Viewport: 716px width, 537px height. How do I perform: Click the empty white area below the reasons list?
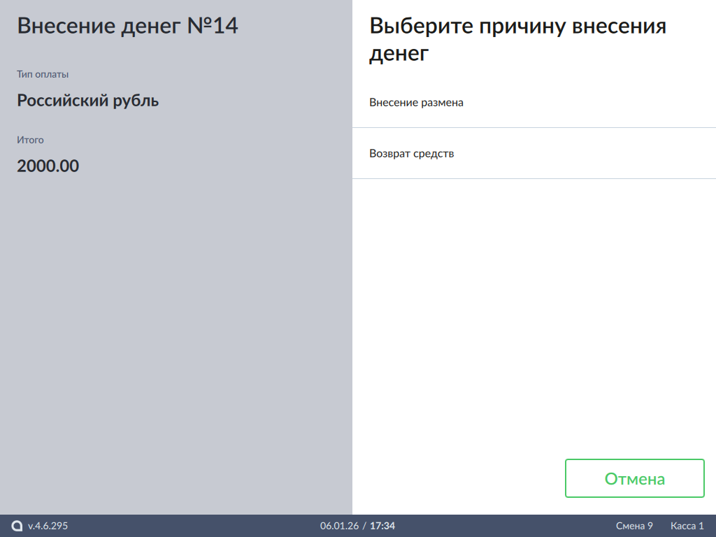pos(534,315)
